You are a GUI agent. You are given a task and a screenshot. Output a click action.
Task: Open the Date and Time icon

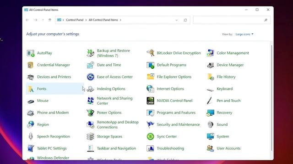coord(91,65)
